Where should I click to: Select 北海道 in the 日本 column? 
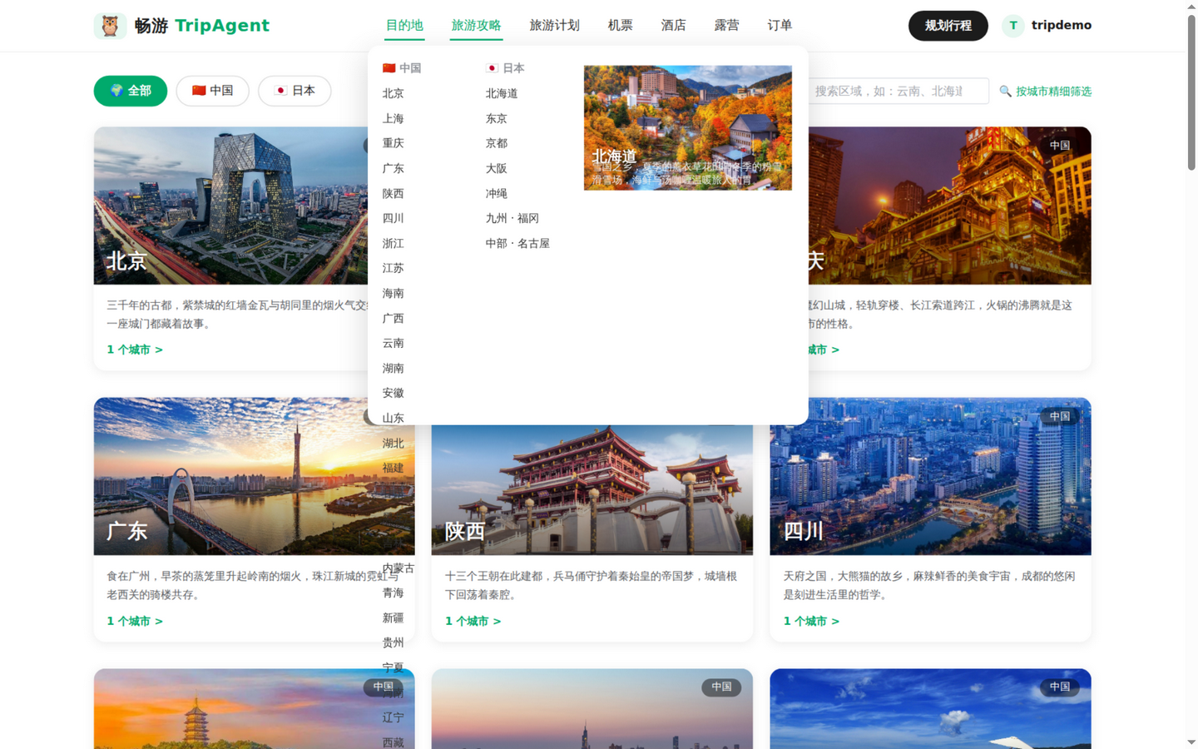tap(502, 93)
